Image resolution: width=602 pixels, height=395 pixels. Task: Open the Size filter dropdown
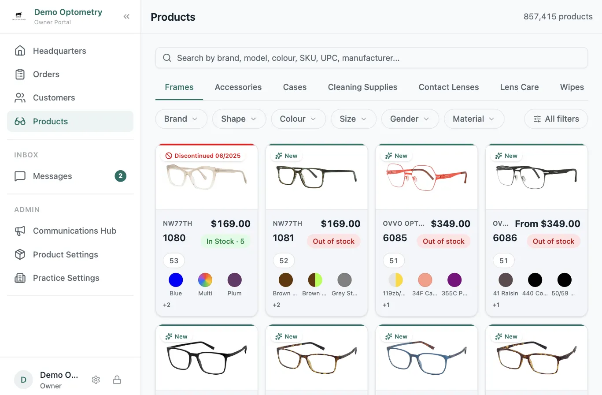pyautogui.click(x=354, y=119)
